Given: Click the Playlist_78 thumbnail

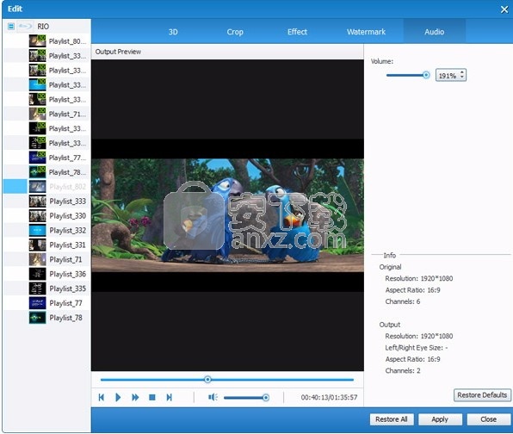Looking at the screenshot, I should coord(37,318).
